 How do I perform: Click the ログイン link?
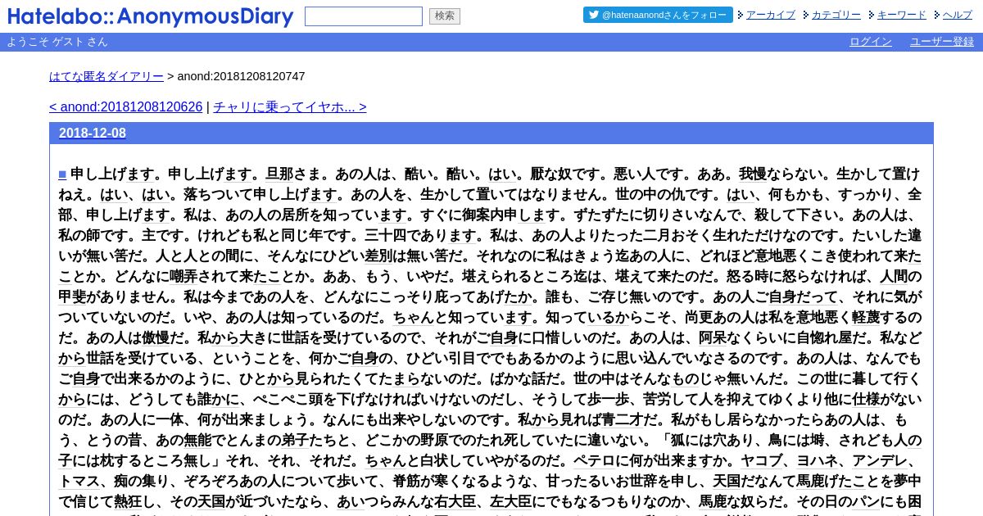tap(871, 42)
